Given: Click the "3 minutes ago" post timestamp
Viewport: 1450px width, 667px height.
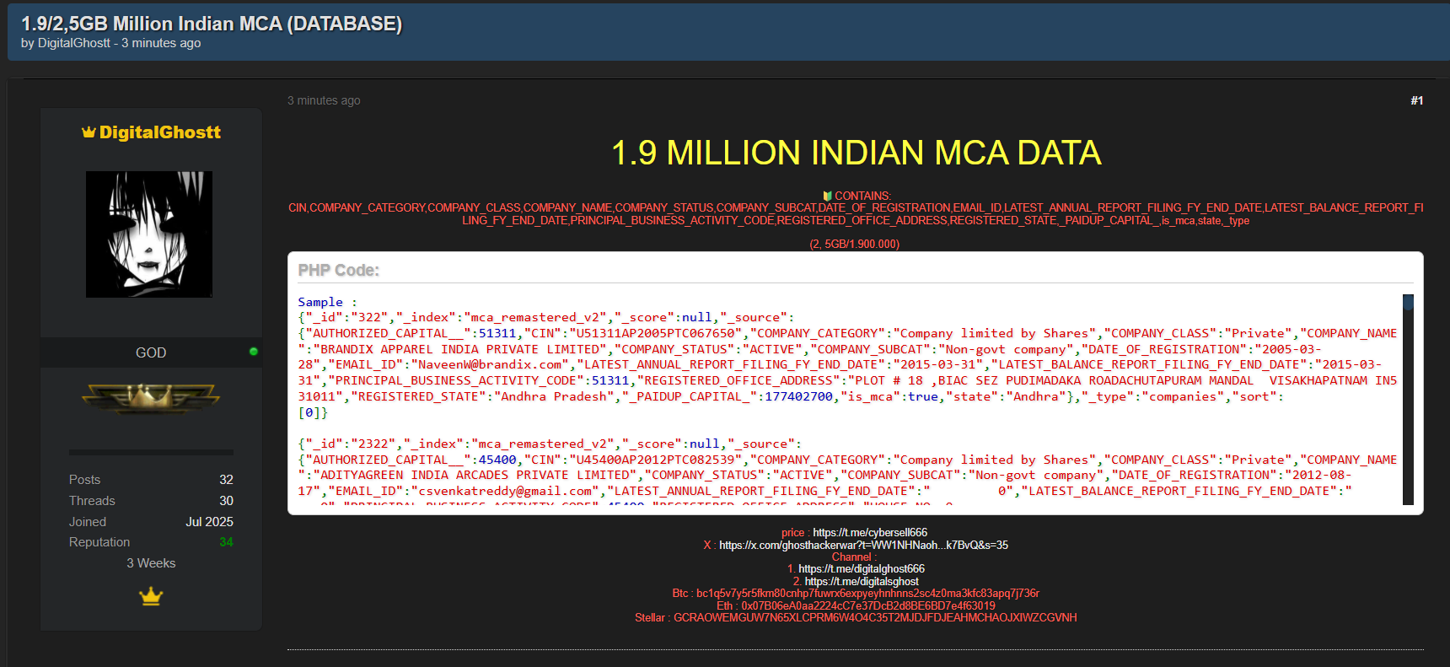Looking at the screenshot, I should click(x=324, y=100).
